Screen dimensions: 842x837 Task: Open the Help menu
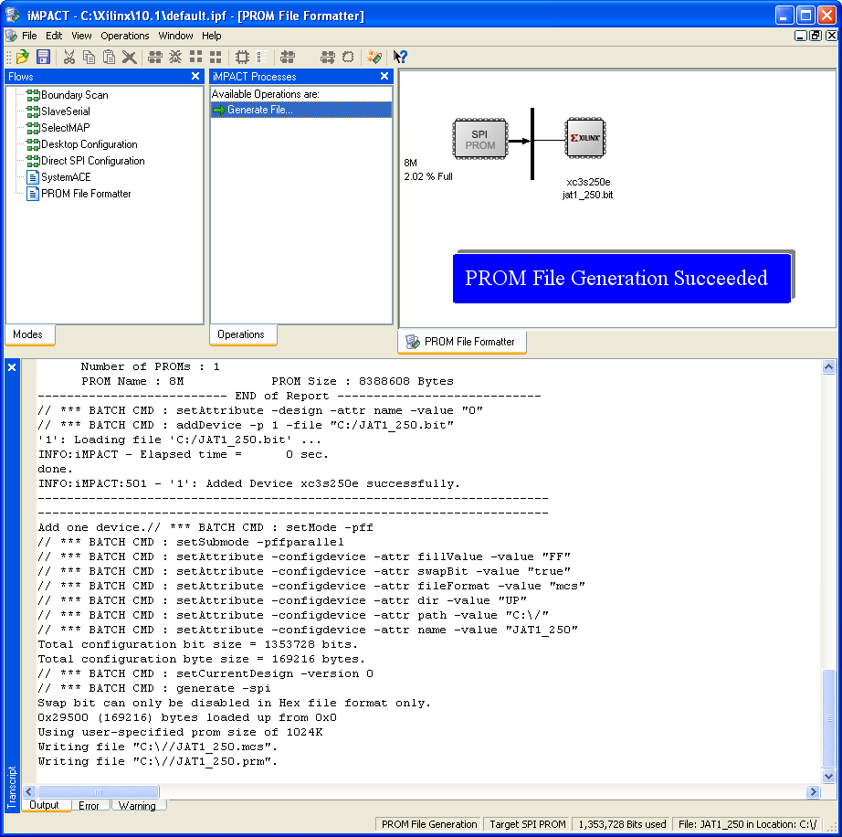[212, 36]
